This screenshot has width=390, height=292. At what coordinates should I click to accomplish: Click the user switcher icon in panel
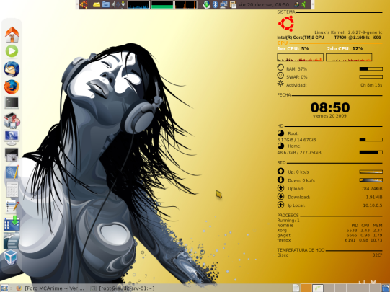(296, 4)
